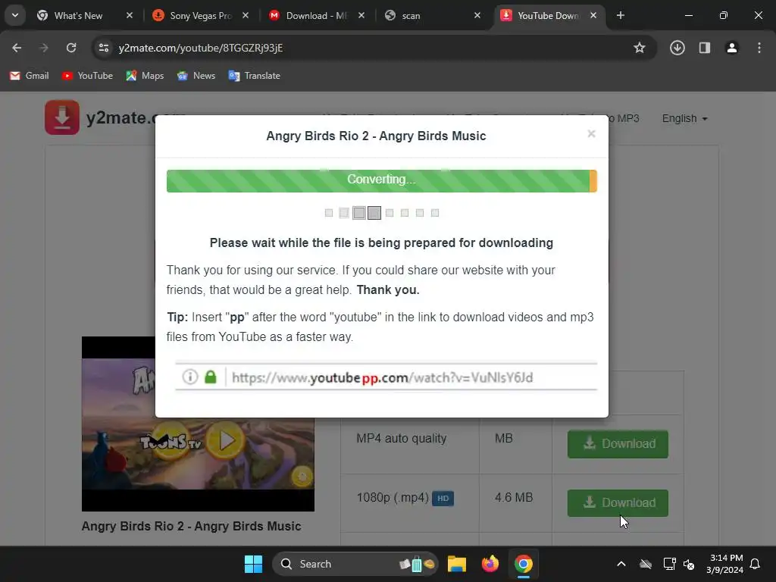This screenshot has width=776, height=582.
Task: Toggle the Chrome side panel
Action: coord(704,48)
